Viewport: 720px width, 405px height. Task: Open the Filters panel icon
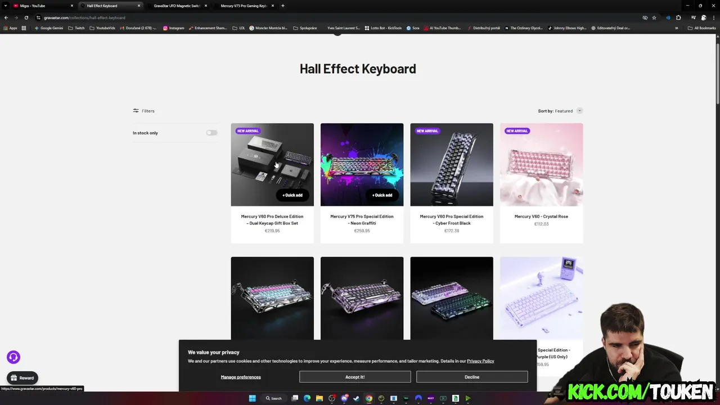click(x=136, y=111)
